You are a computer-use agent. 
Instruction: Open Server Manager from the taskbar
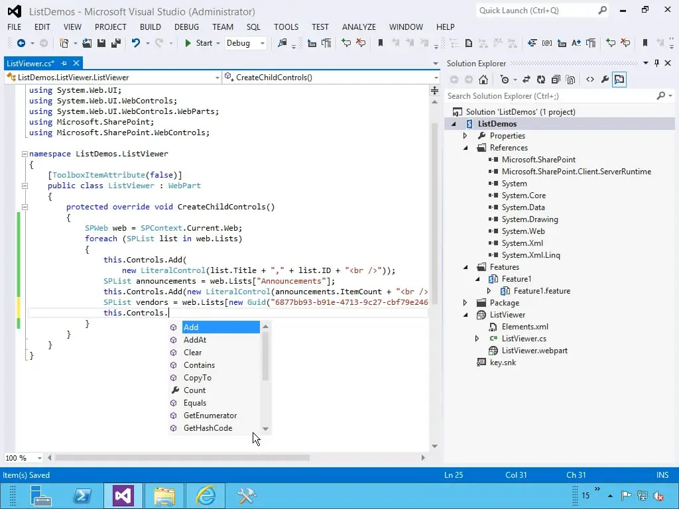(41, 496)
